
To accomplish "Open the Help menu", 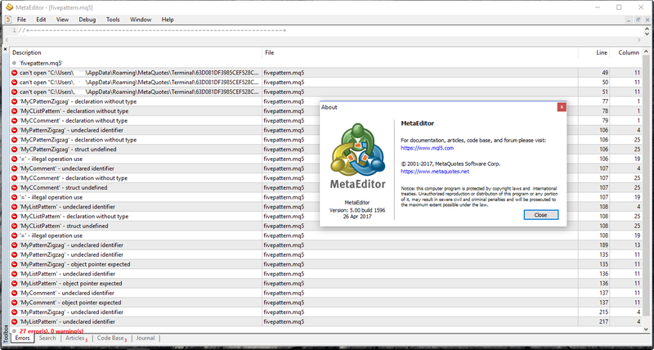I will [x=168, y=20].
